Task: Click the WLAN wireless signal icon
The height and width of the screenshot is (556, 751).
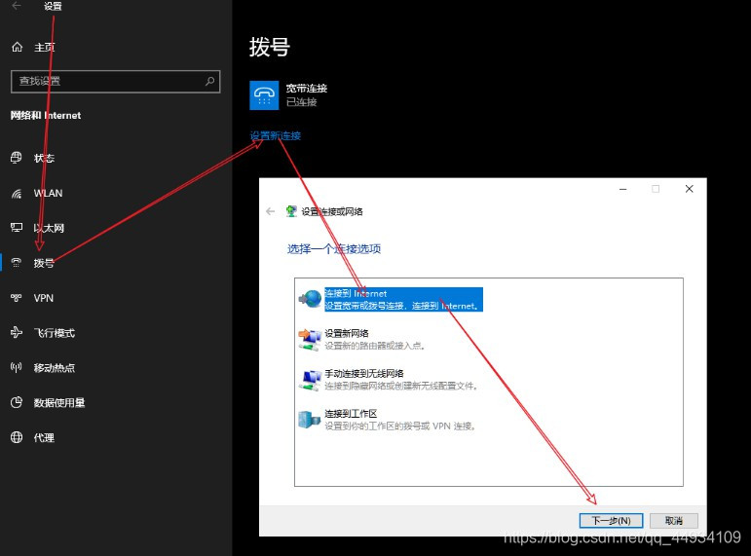Action: (x=17, y=193)
